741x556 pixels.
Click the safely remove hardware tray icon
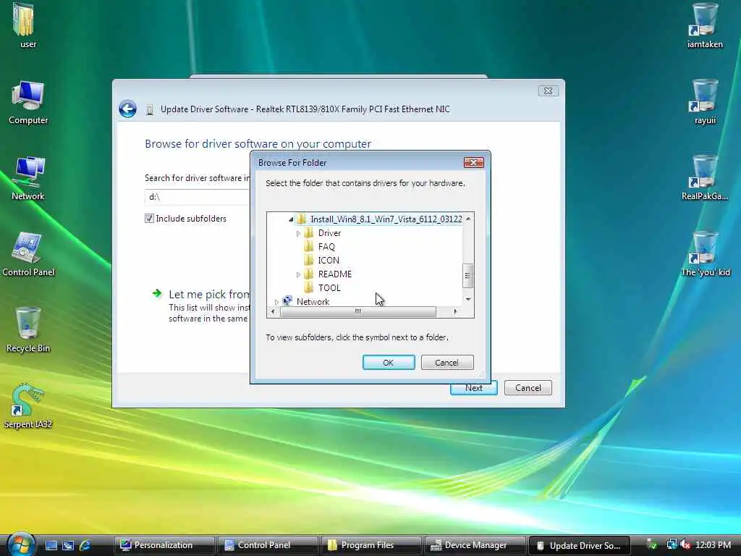click(652, 544)
